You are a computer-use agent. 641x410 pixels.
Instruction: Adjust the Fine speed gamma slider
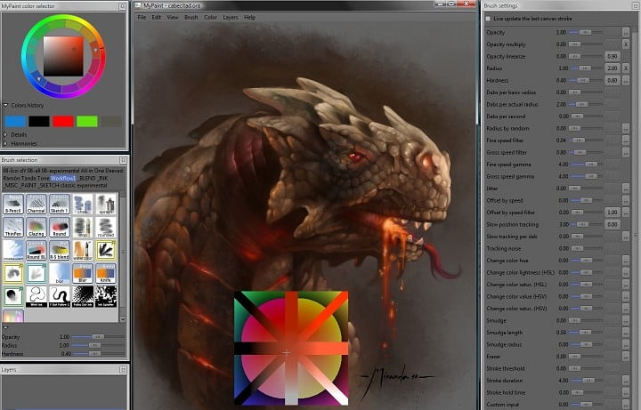point(586,165)
